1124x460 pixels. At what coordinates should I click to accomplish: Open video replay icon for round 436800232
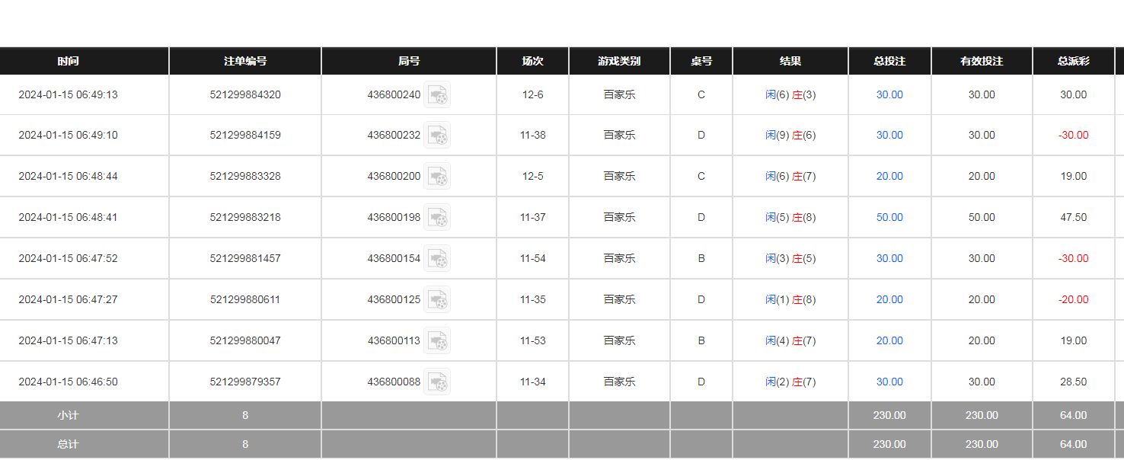(x=437, y=136)
